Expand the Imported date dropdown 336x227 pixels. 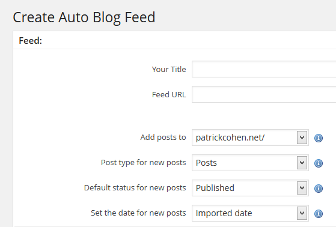click(x=250, y=213)
